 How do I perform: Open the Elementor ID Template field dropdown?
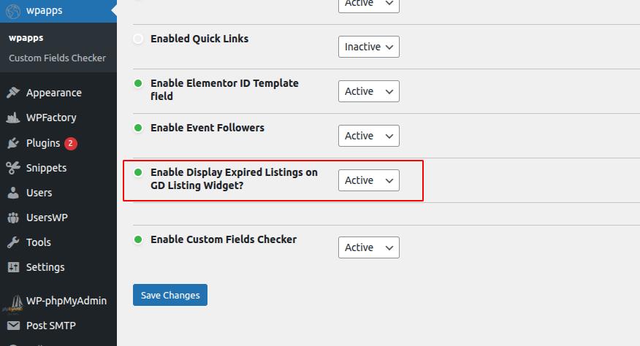click(369, 91)
